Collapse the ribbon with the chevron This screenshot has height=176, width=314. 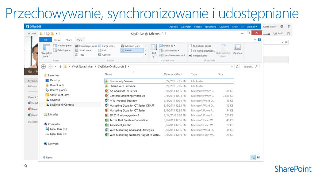coord(255,40)
